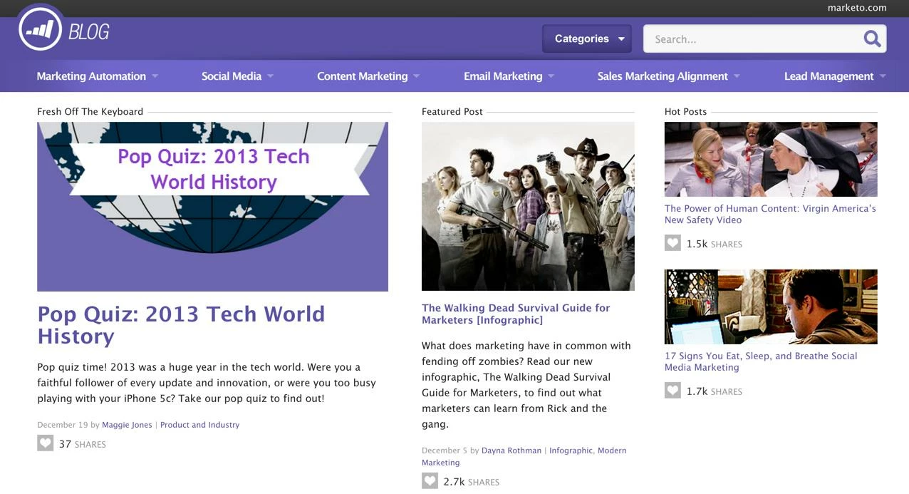Expand the Lead Management menu arrow
The width and height of the screenshot is (909, 494).
(x=883, y=76)
